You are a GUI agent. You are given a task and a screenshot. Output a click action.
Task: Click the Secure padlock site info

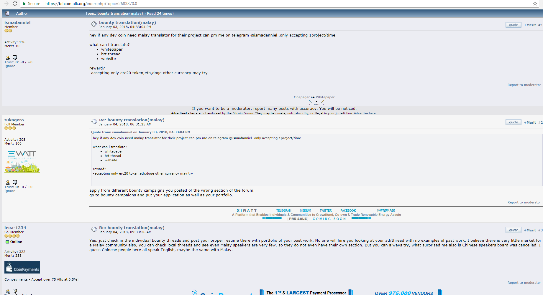pos(31,4)
